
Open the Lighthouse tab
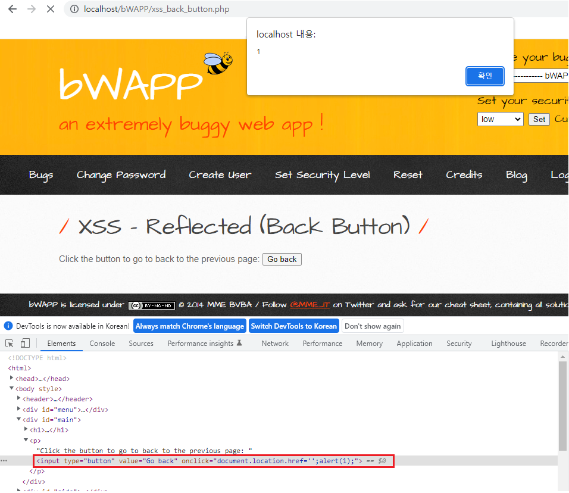508,344
